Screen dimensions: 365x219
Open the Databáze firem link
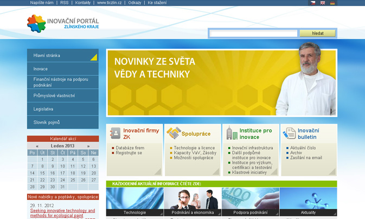click(x=130, y=148)
